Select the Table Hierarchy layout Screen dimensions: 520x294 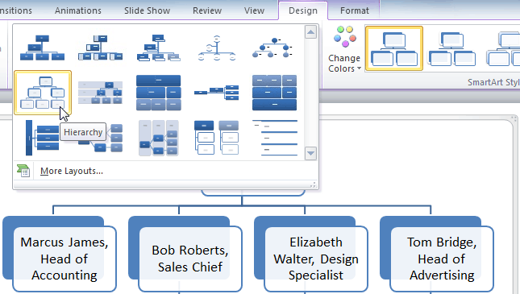pos(159,93)
